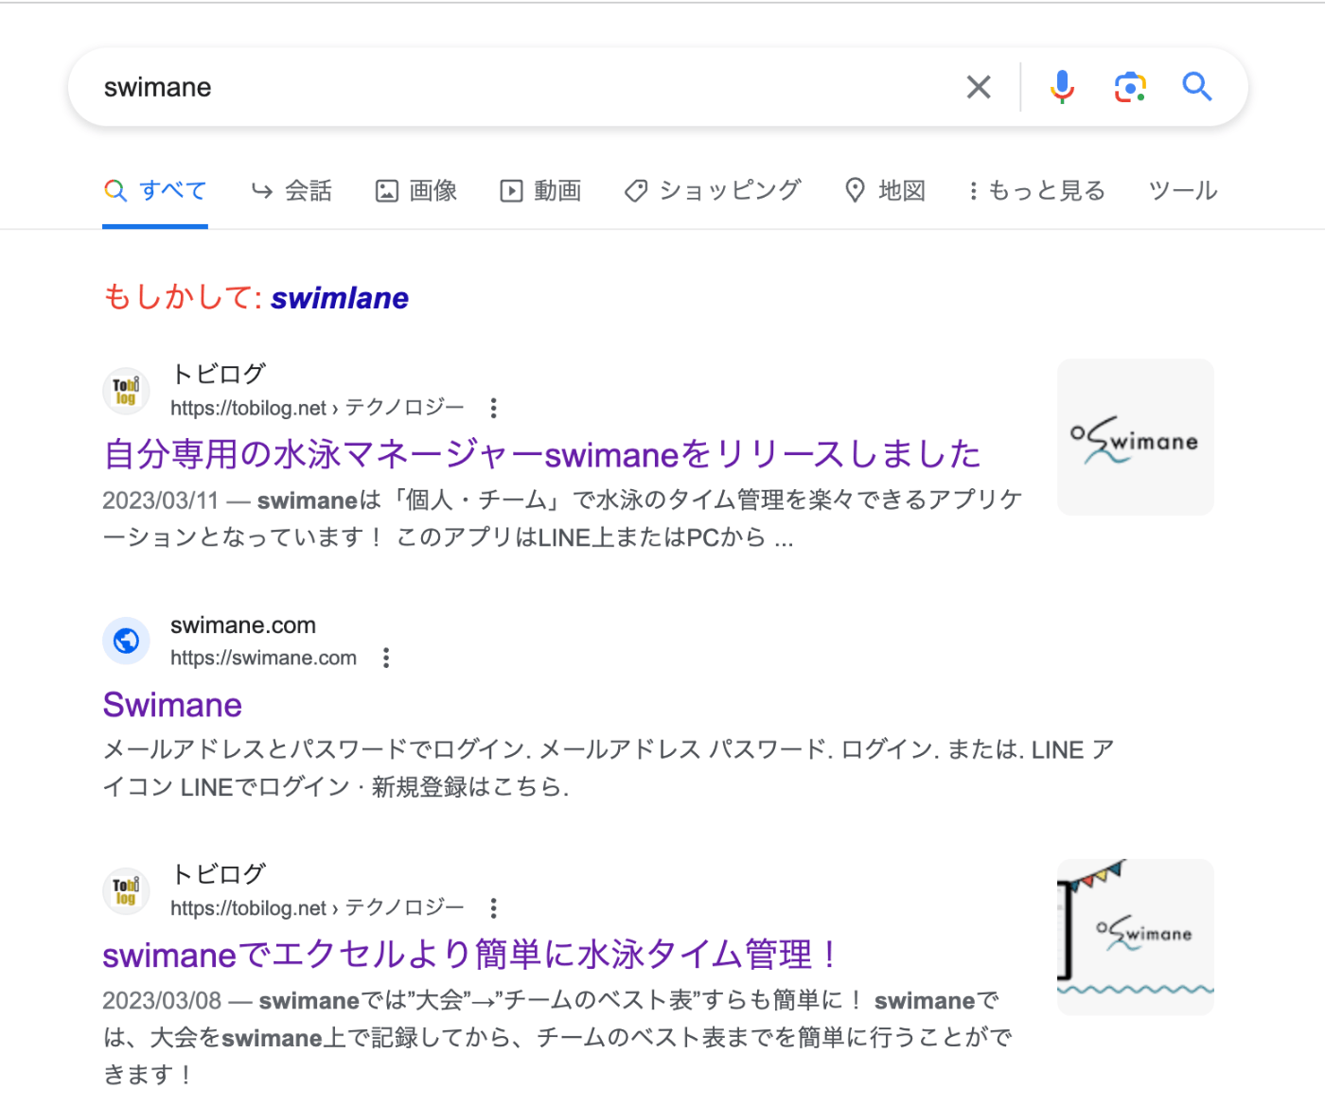Expand the もっと見る menu
The width and height of the screenshot is (1325, 1106).
coord(1036,191)
